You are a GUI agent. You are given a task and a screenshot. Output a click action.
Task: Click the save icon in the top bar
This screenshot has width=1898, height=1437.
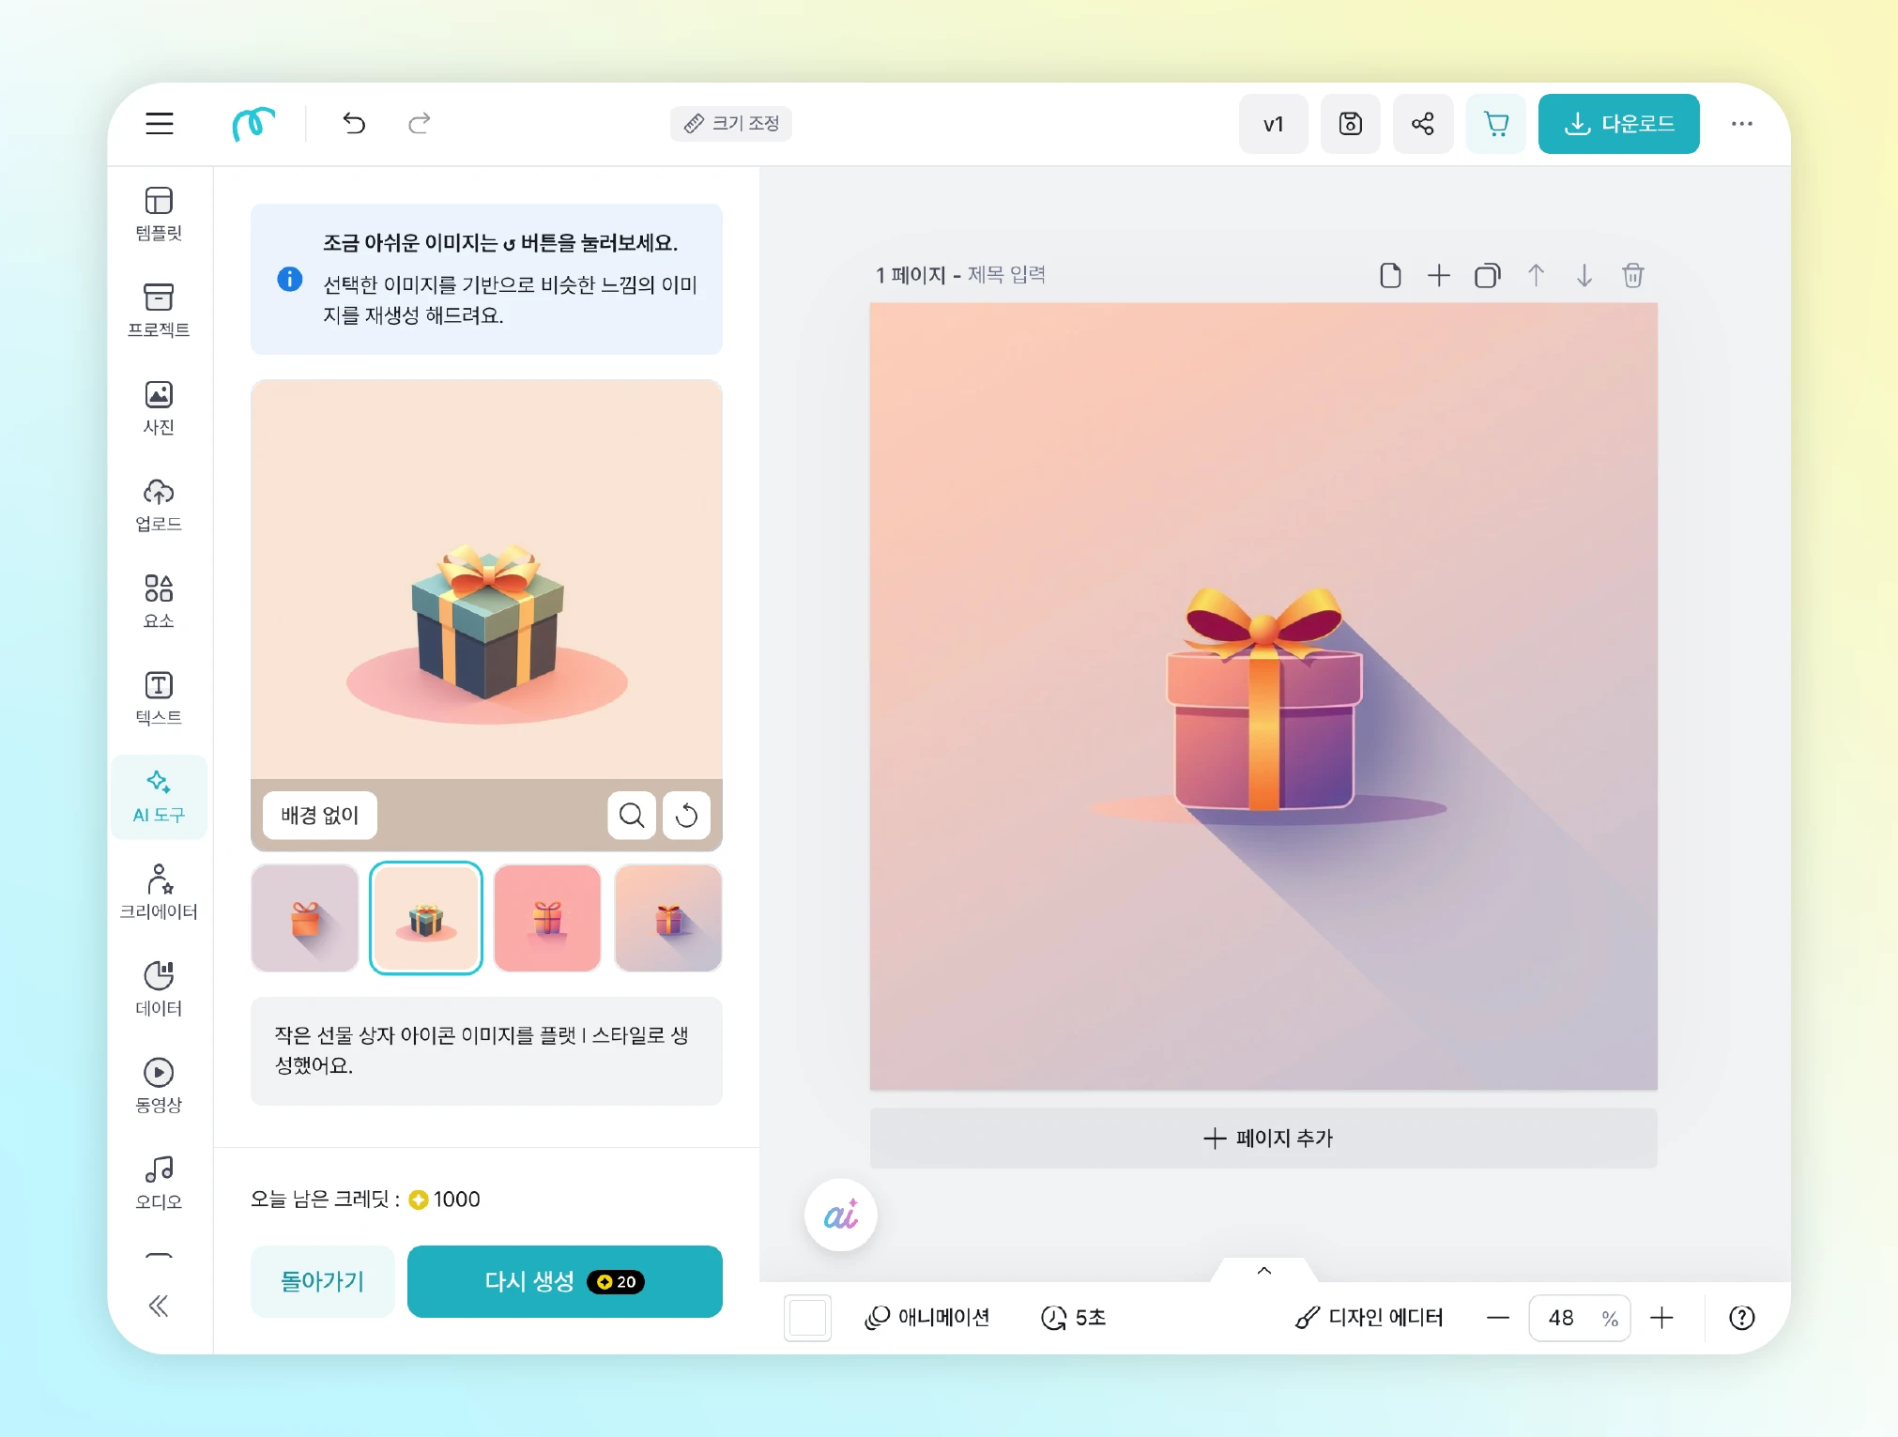point(1350,124)
